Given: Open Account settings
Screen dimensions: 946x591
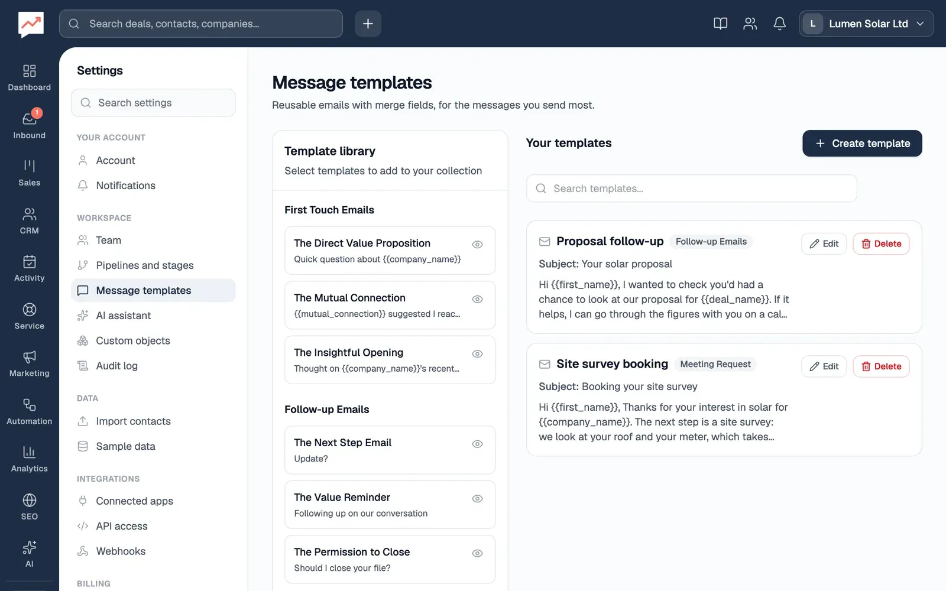Looking at the screenshot, I should click(153, 161).
